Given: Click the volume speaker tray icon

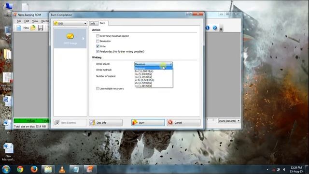Looking at the screenshot, I should [284, 170].
